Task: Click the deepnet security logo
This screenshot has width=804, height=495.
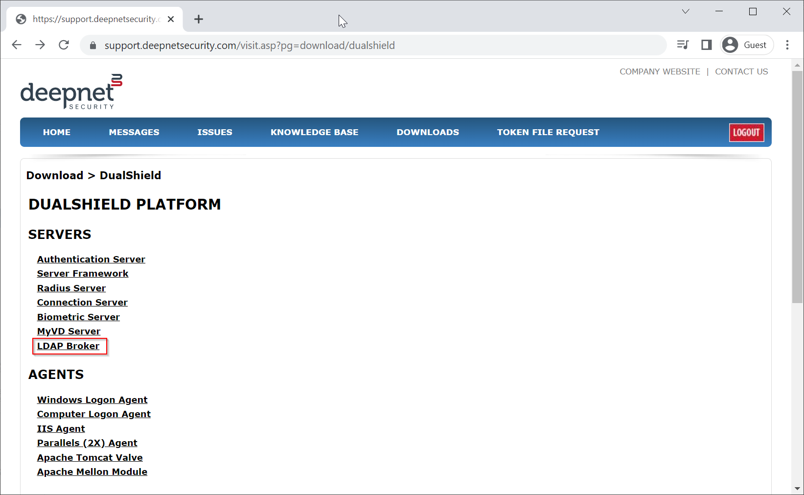Action: [x=71, y=92]
